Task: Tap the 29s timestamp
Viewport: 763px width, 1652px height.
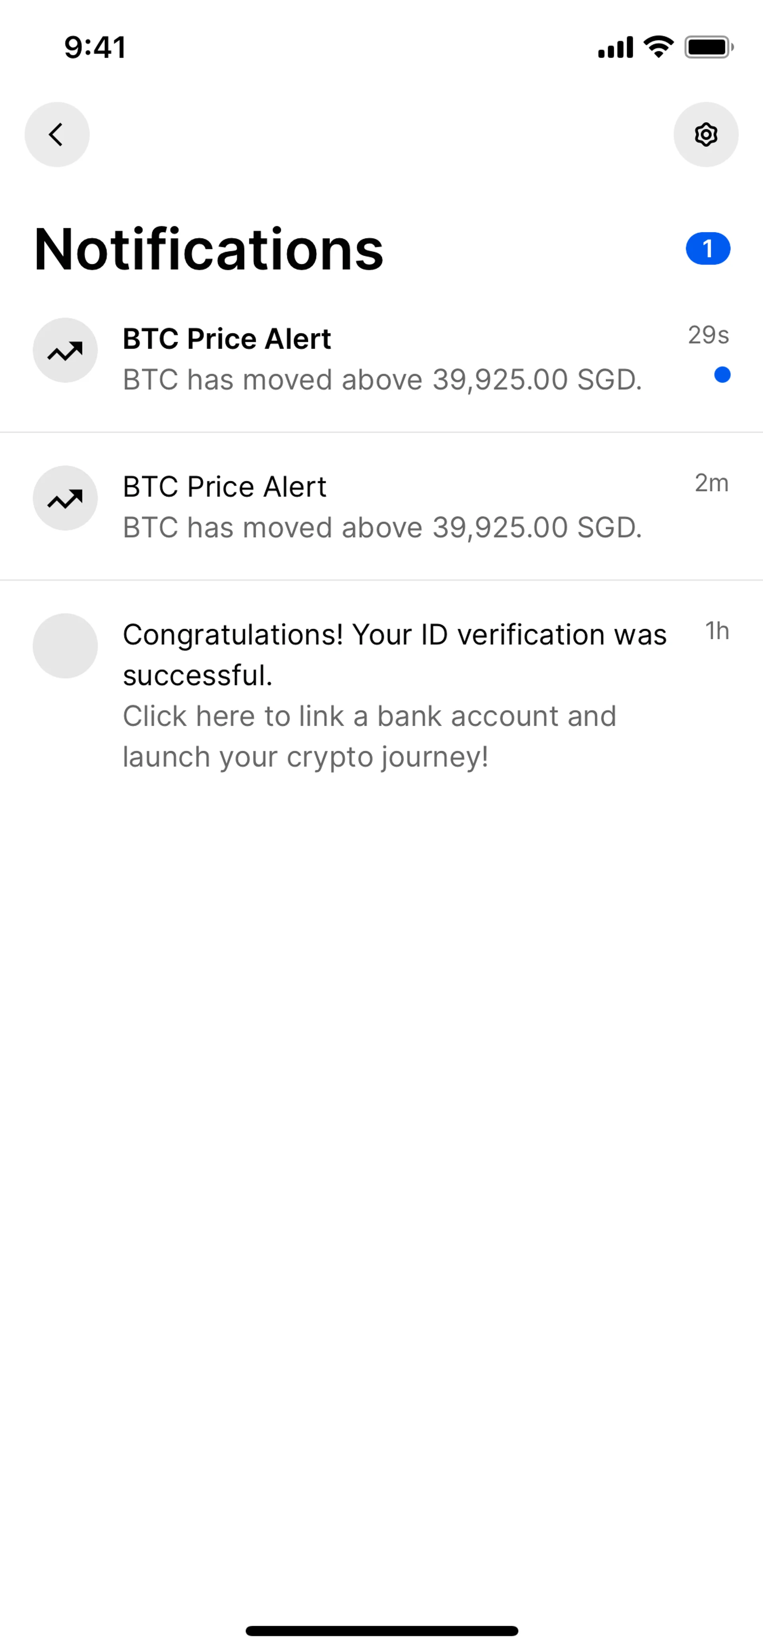Action: click(708, 335)
